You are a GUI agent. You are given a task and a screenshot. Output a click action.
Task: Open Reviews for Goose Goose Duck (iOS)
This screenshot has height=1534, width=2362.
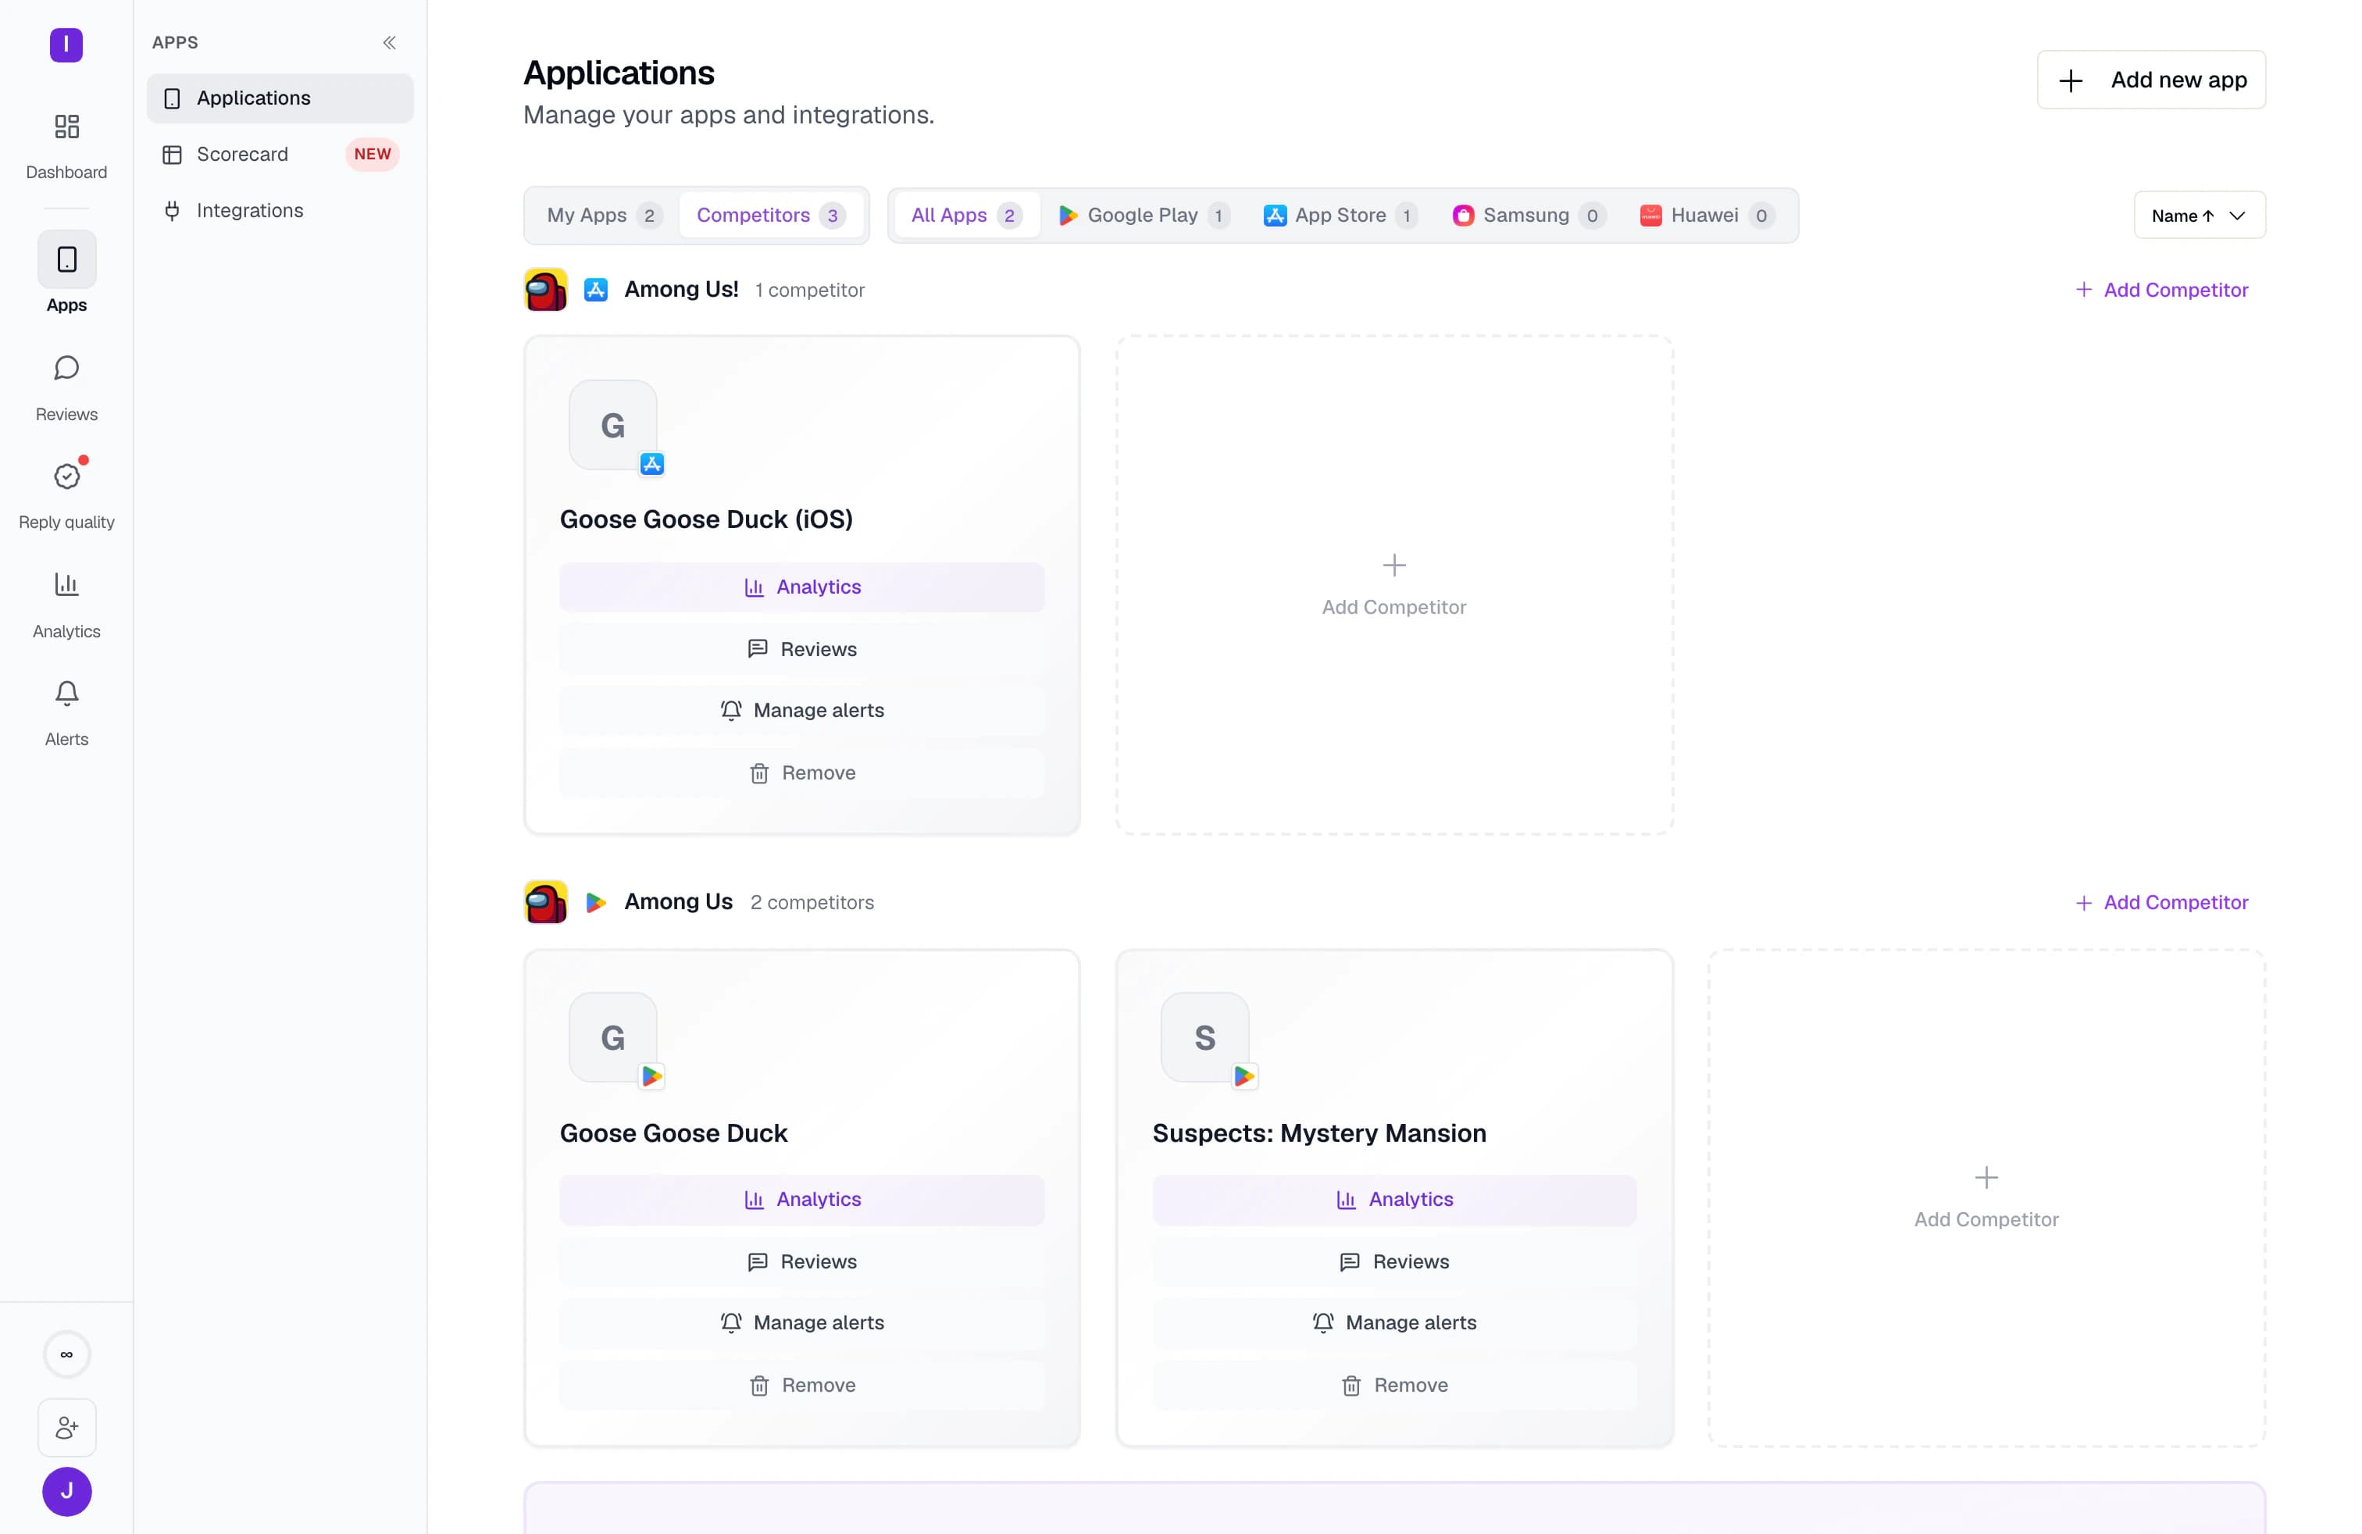pyautogui.click(x=802, y=649)
